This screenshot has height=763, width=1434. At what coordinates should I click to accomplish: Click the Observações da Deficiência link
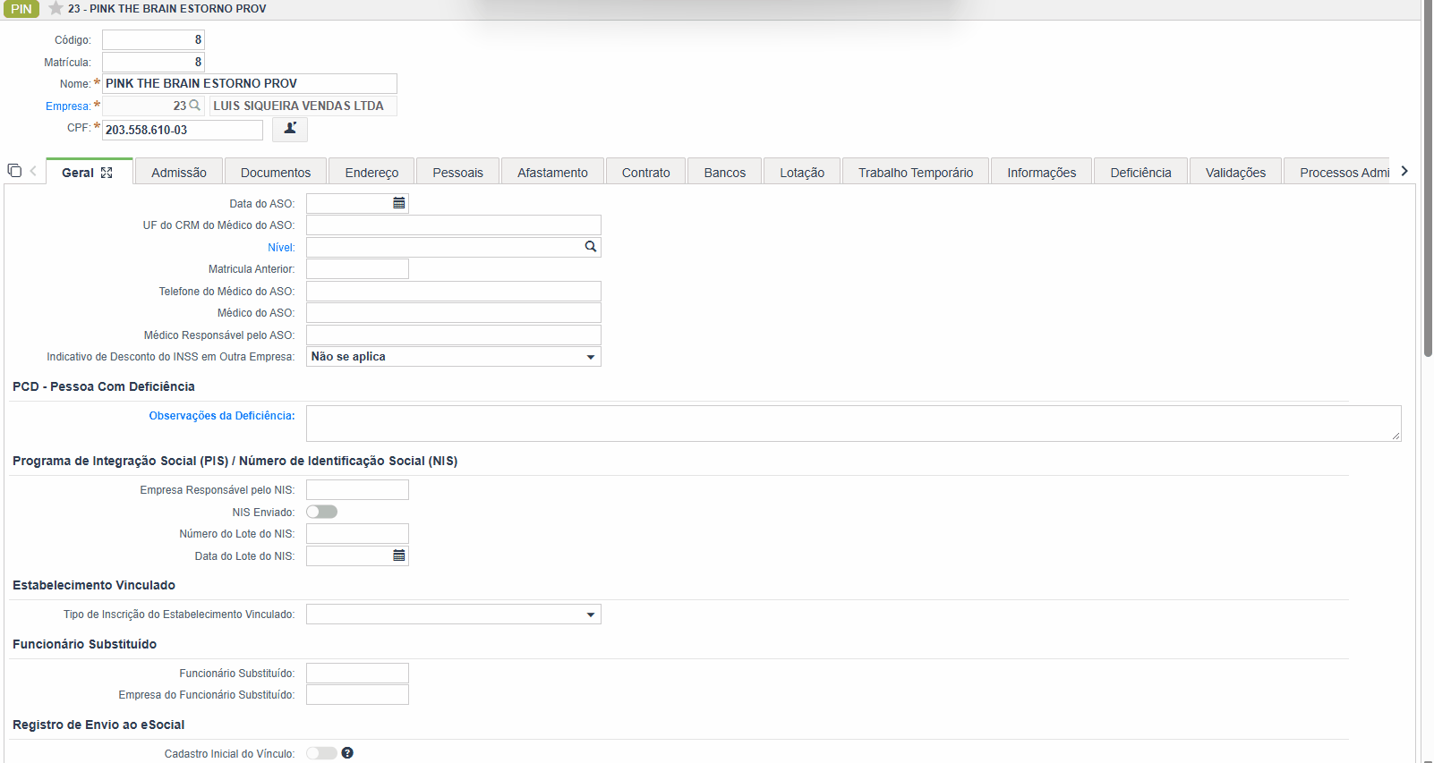point(222,416)
